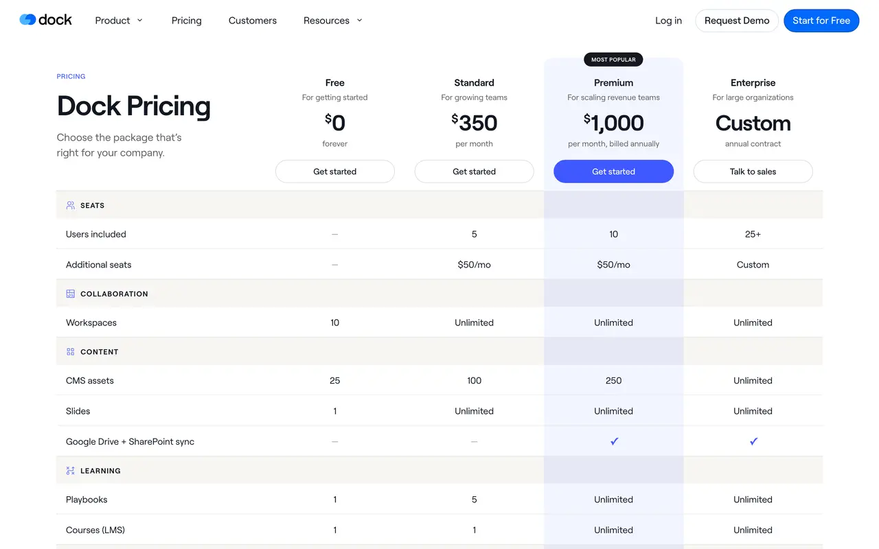Viewport: 879px width, 549px height.
Task: Click the $1,000 Premium price
Action: pos(614,123)
